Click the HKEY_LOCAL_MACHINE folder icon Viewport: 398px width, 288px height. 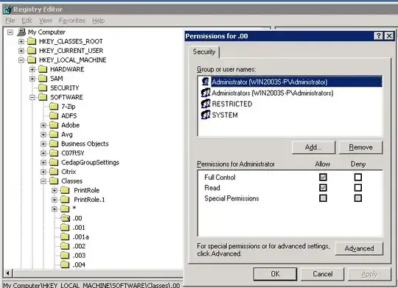(x=32, y=60)
